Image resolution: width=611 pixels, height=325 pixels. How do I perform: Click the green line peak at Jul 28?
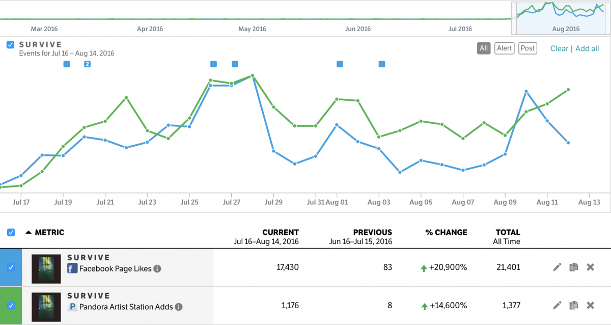click(253, 76)
